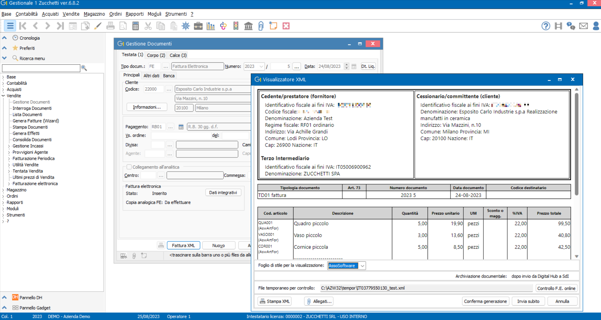
Task: Open help via the question mark icon
Action: tap(546, 26)
